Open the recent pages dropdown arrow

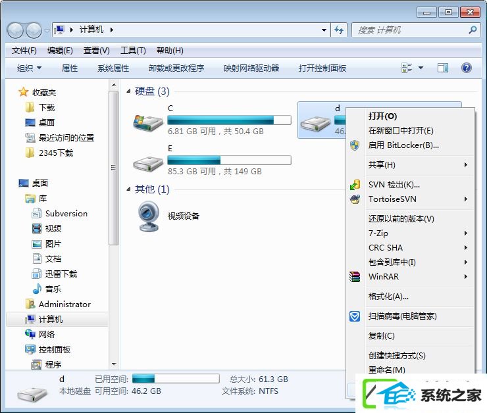[47, 31]
